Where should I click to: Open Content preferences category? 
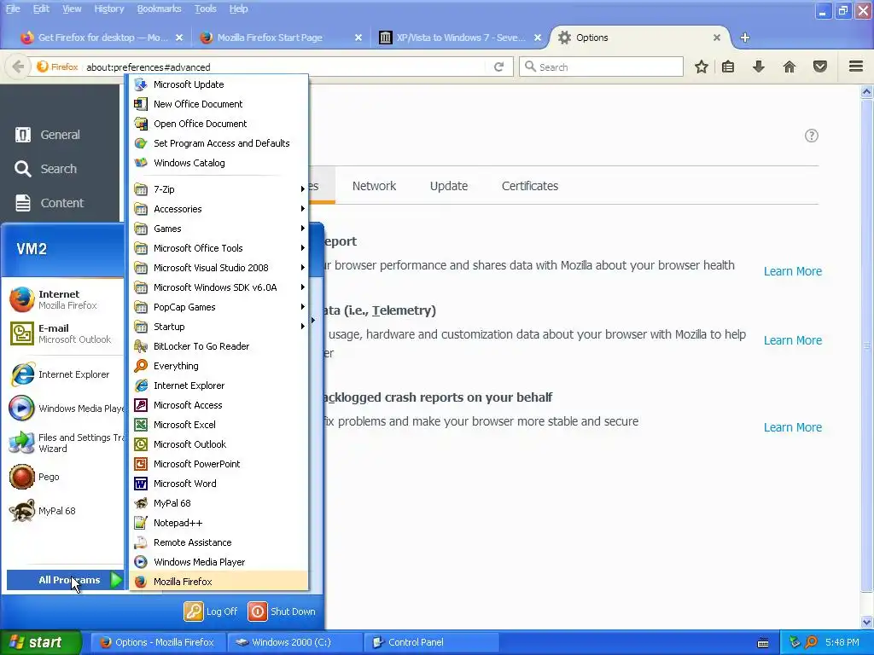(x=60, y=203)
